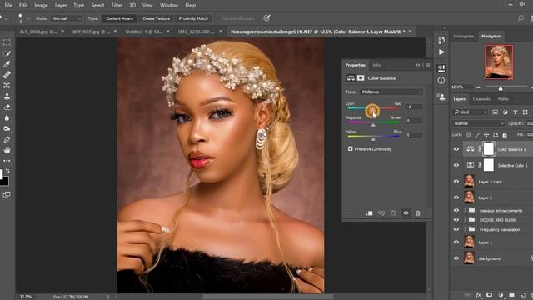Select the Quick Selection brush tool
This screenshot has width=533, height=300.
coord(7,53)
